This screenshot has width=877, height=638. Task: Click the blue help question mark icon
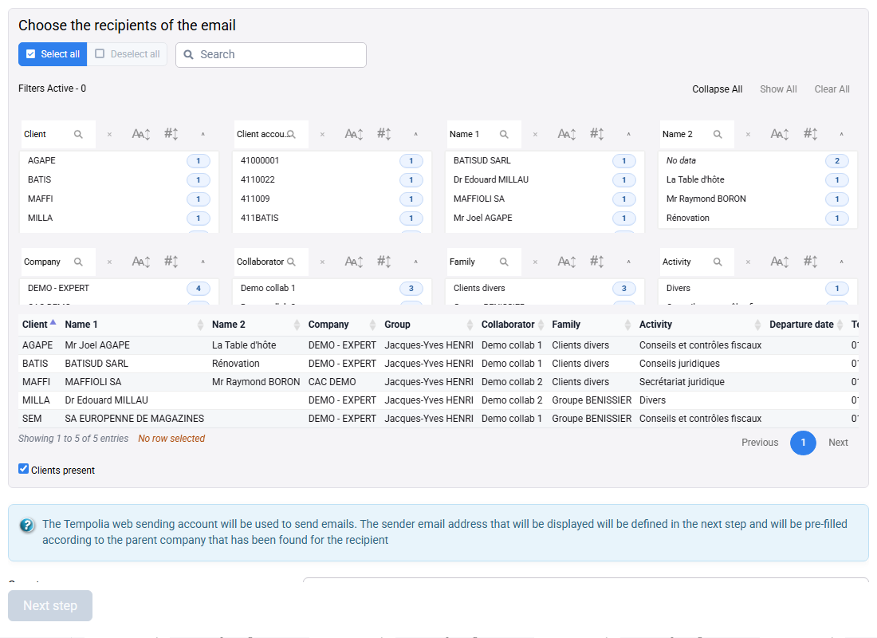[27, 526]
